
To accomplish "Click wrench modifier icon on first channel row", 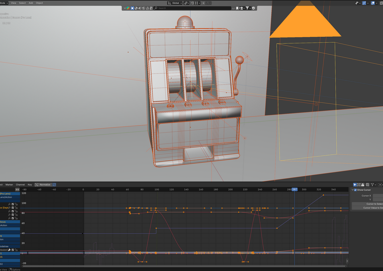I will pos(9,204).
